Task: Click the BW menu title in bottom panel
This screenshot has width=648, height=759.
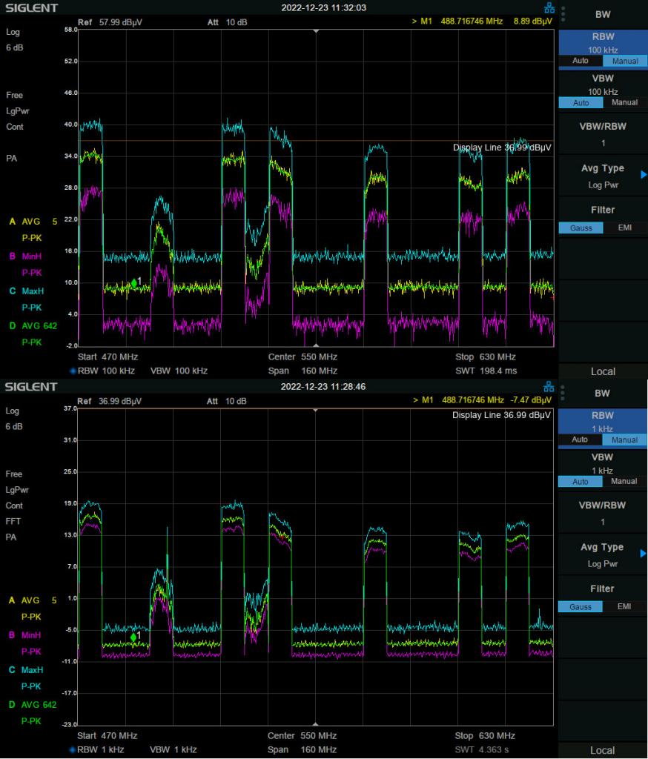Action: (603, 394)
